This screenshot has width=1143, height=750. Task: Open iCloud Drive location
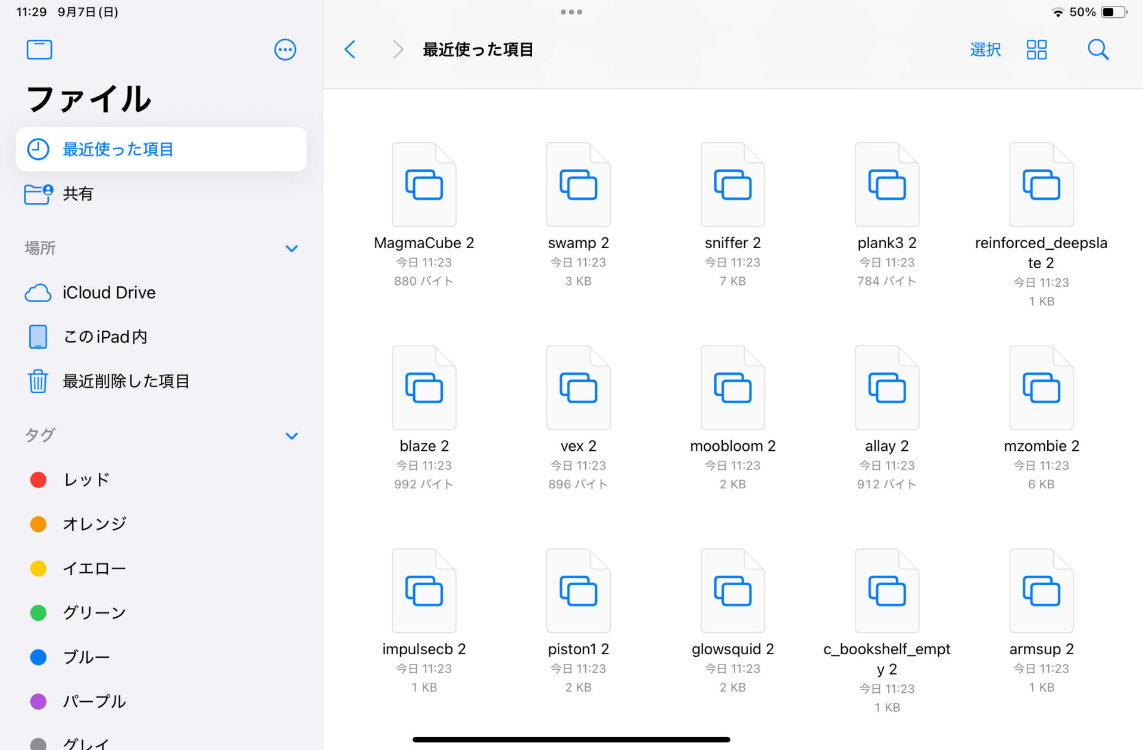coord(161,293)
